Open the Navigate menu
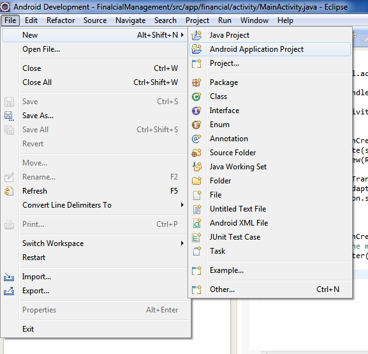This screenshot has height=354, width=368. [131, 20]
